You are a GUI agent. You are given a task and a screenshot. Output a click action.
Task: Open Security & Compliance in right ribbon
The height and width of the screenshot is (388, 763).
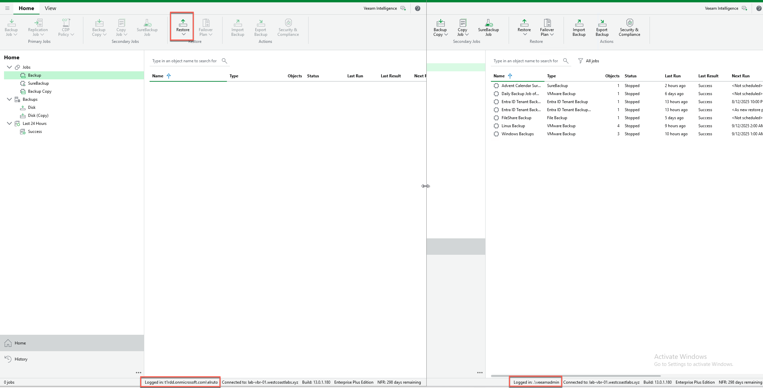point(629,27)
